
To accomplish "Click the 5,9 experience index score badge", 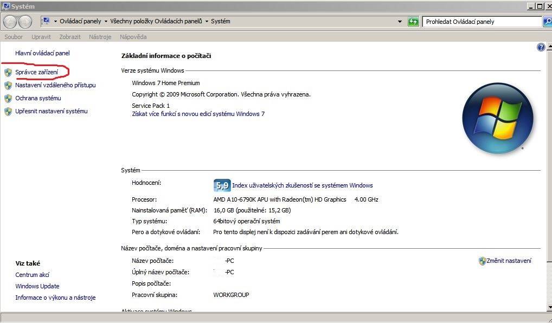I will 222,185.
